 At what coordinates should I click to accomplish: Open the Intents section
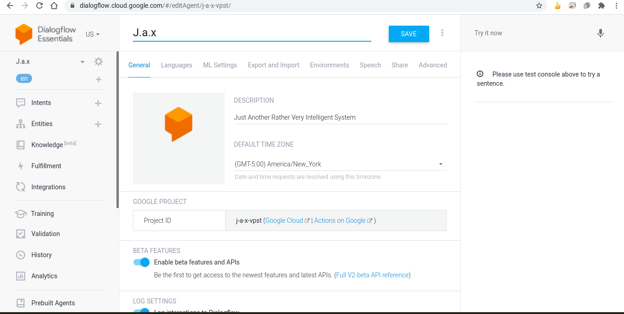tap(41, 103)
